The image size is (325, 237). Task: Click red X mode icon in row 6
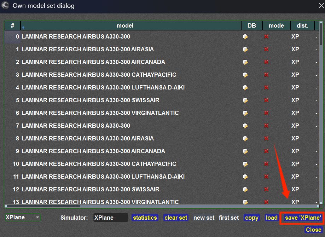(266, 113)
